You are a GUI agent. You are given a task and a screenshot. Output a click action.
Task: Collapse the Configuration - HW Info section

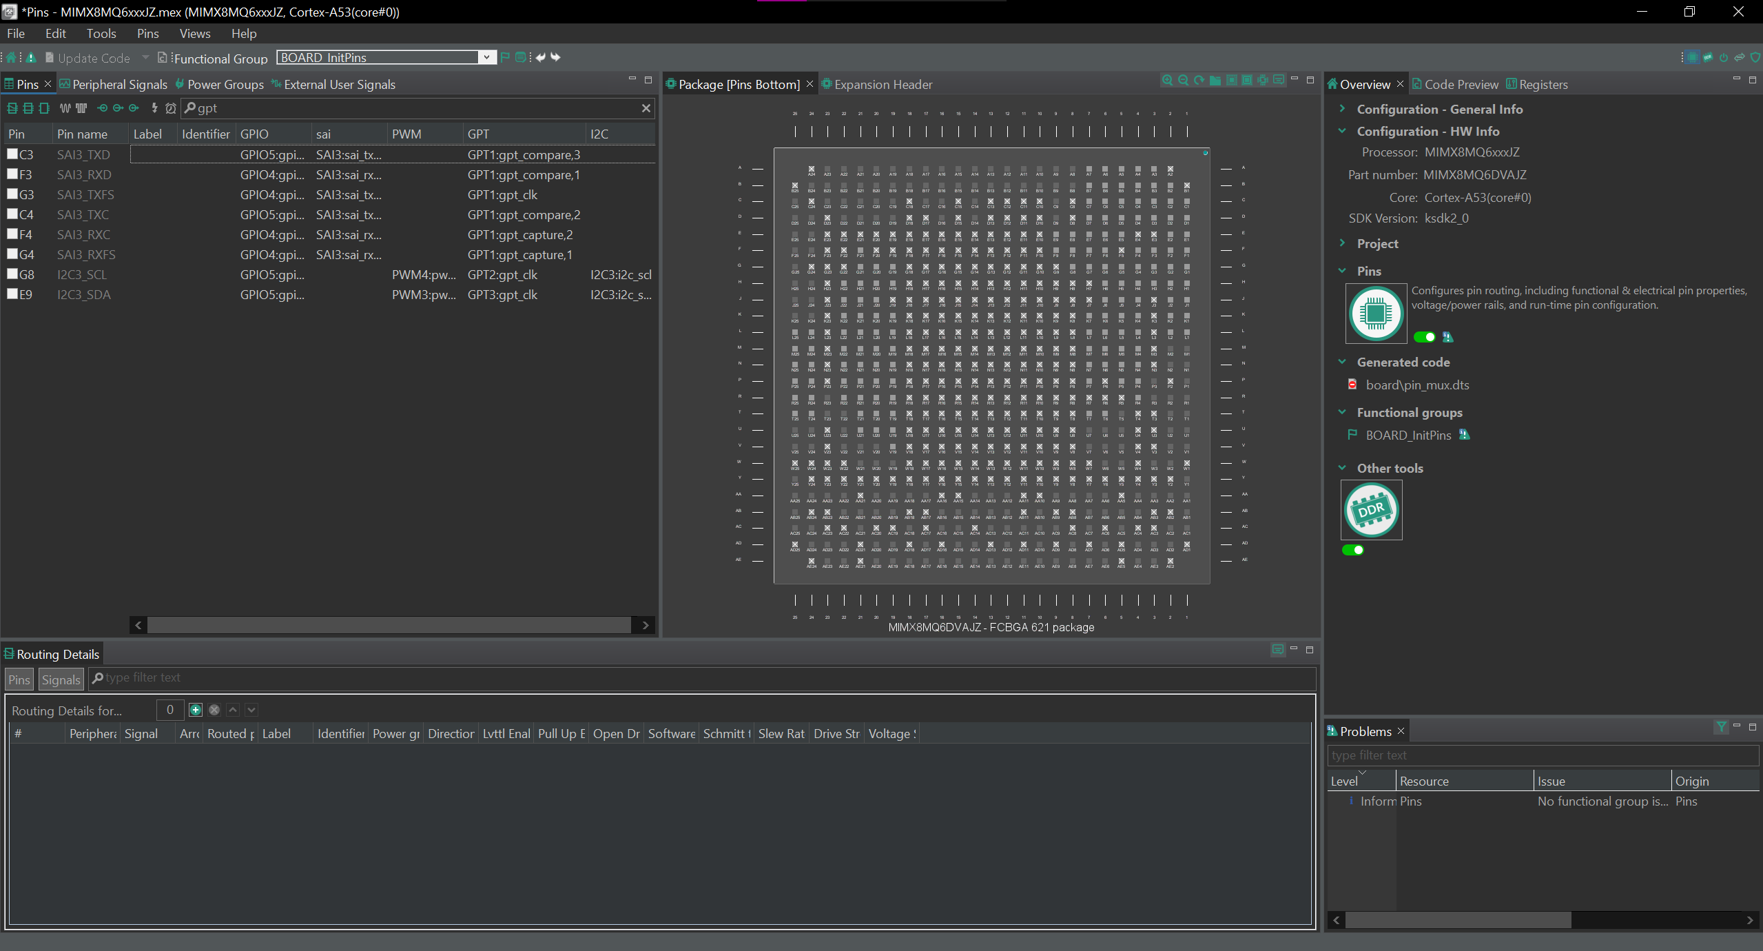[1342, 131]
